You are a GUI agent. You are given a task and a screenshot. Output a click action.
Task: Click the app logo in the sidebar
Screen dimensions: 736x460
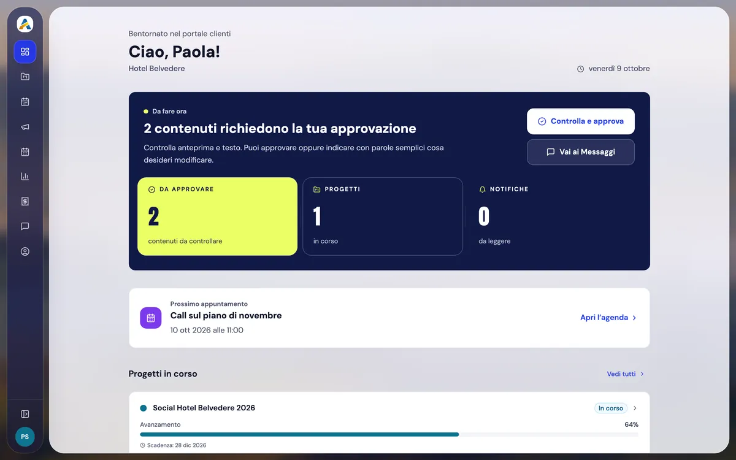pyautogui.click(x=25, y=24)
